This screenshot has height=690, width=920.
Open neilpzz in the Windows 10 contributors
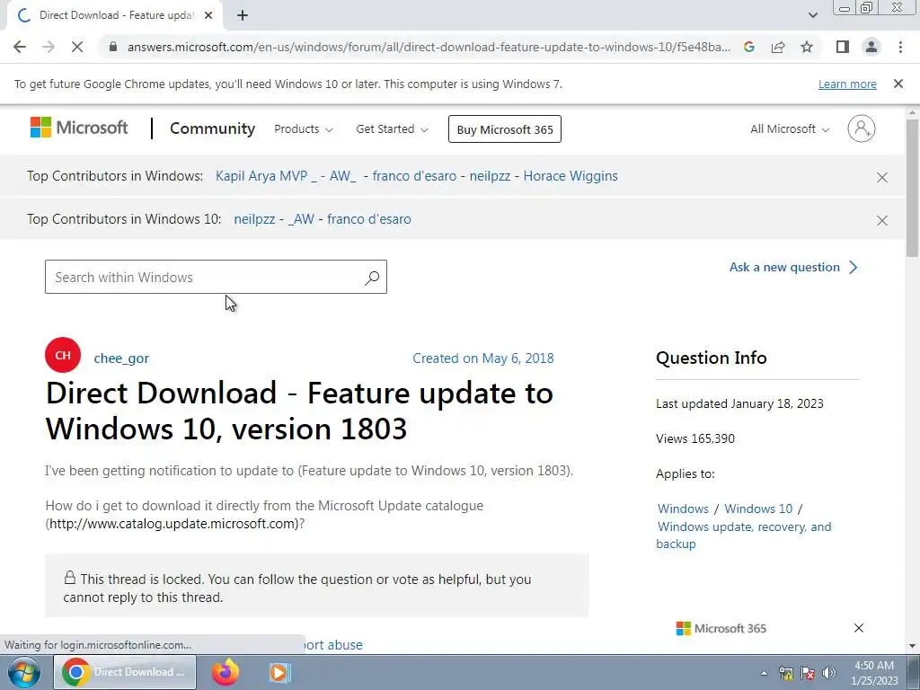[x=254, y=219]
